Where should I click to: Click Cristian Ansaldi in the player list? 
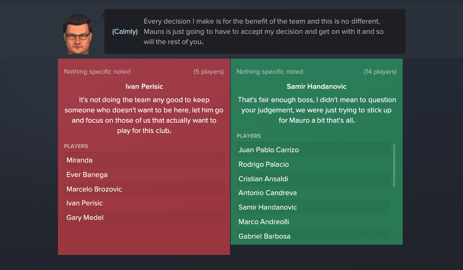pos(313,179)
